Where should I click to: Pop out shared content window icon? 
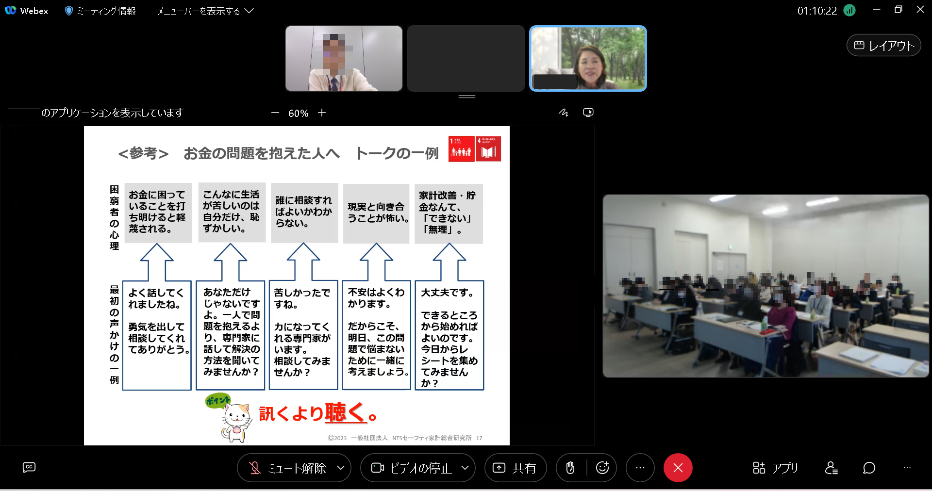[x=588, y=113]
